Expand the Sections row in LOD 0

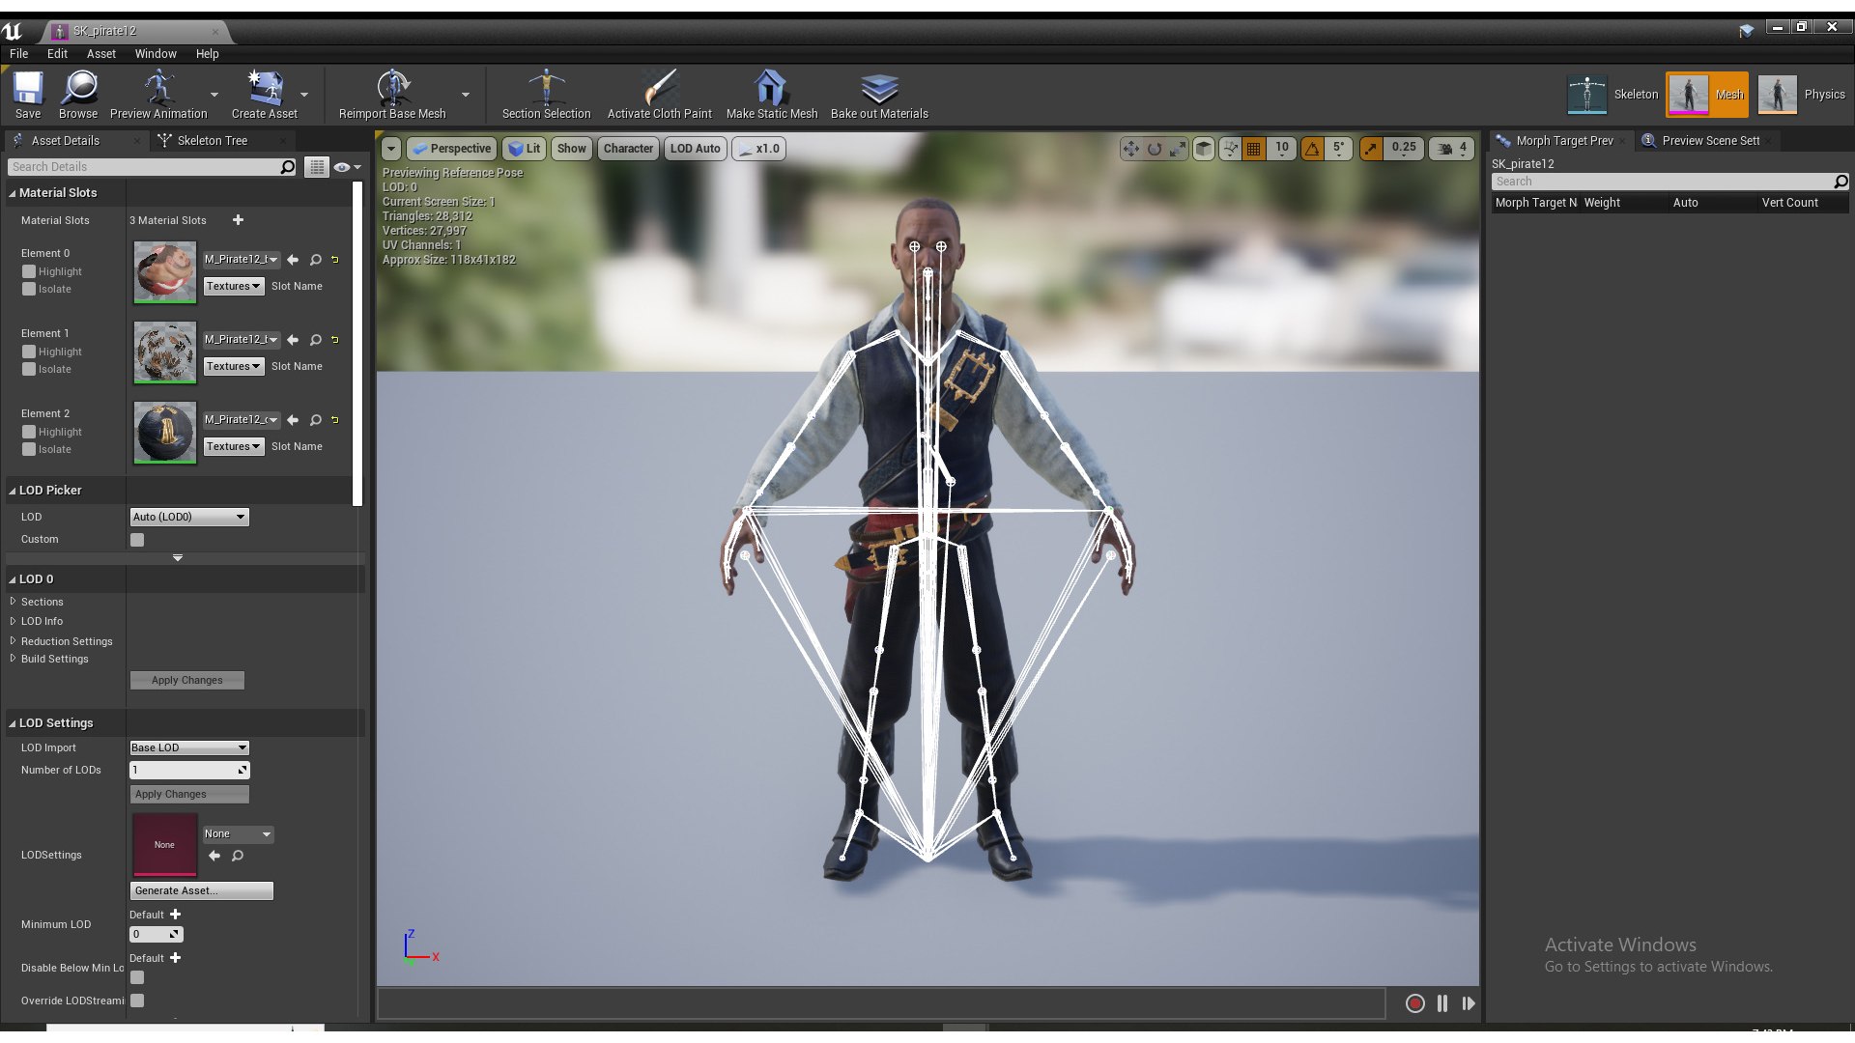pyautogui.click(x=13, y=602)
